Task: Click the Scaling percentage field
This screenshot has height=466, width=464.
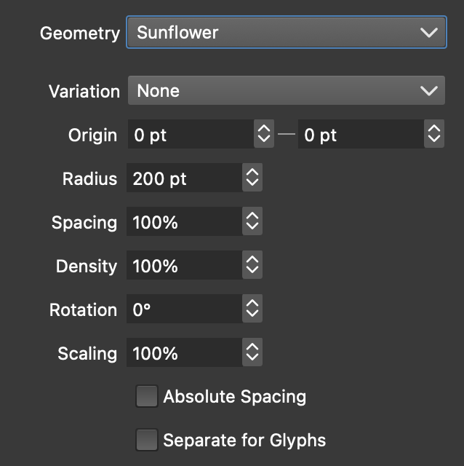Action: pos(183,353)
